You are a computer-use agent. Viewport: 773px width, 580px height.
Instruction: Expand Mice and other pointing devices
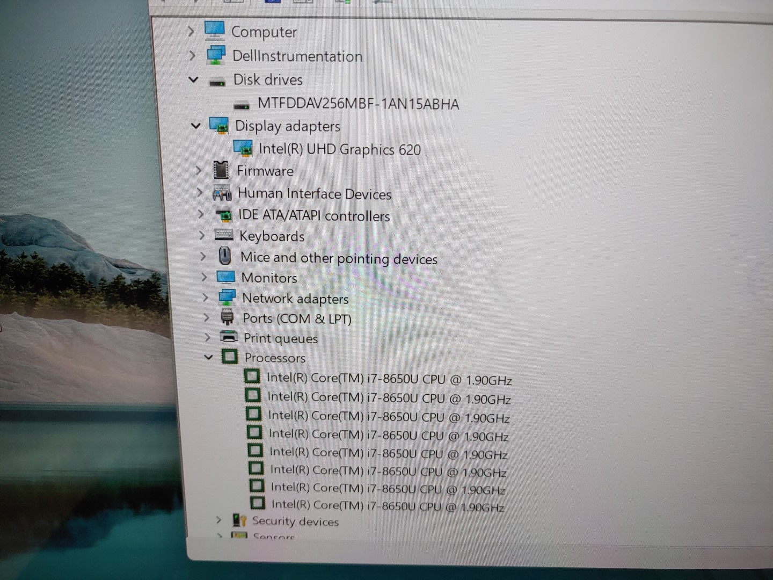[203, 256]
